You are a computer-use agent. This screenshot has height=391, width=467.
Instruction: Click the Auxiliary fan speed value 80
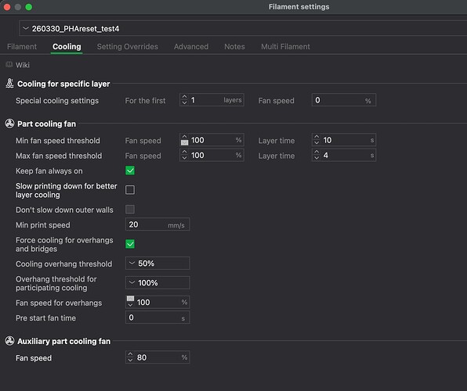[x=157, y=357]
